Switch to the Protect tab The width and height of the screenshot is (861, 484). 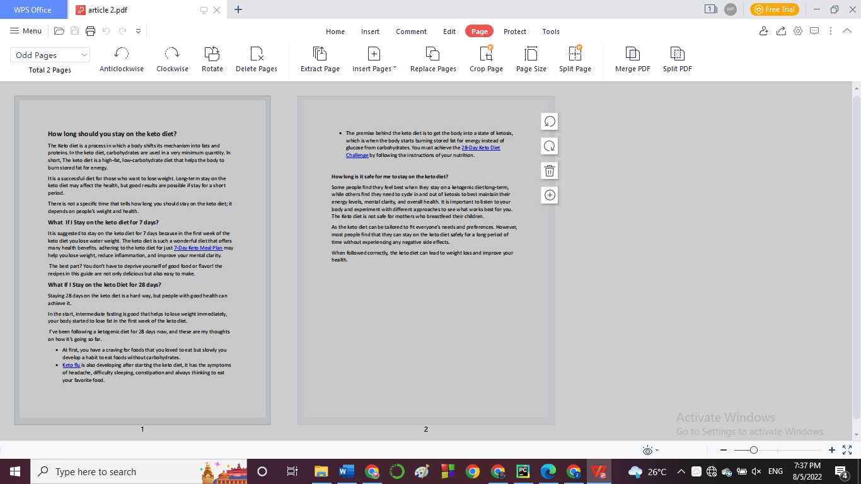click(x=515, y=31)
